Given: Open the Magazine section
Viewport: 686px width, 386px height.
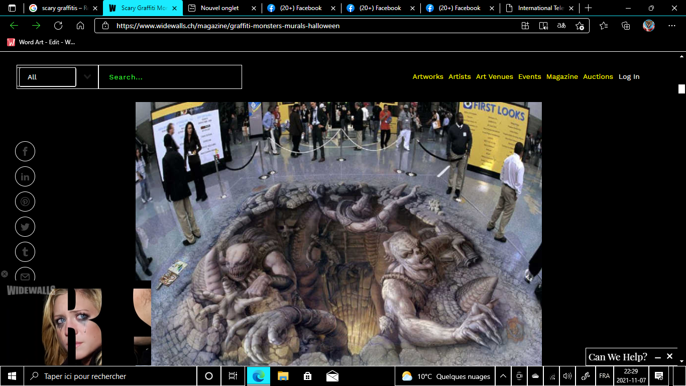Looking at the screenshot, I should click(562, 77).
